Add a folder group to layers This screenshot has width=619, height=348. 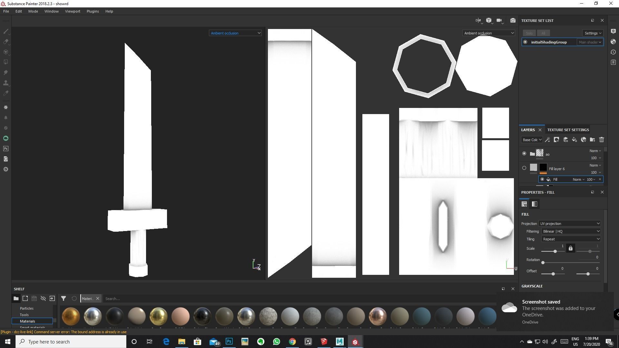[592, 140]
